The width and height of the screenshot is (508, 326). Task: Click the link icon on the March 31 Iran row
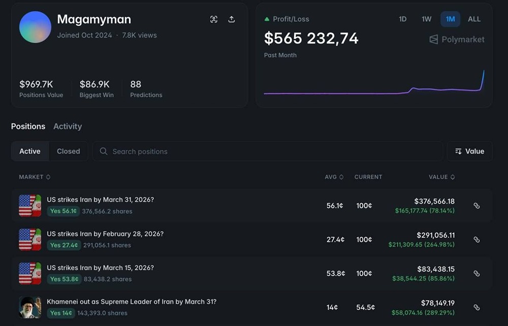pos(477,205)
